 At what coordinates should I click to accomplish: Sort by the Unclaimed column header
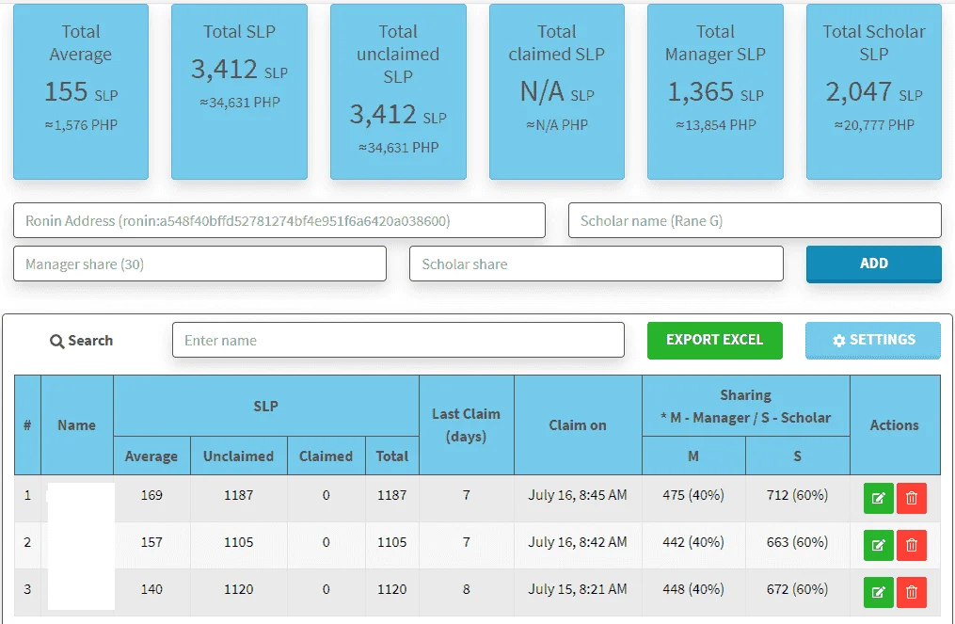pos(239,456)
